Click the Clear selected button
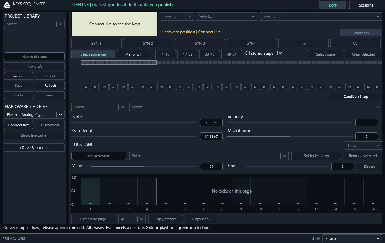Screen dimensions: 385x243 [363, 54]
